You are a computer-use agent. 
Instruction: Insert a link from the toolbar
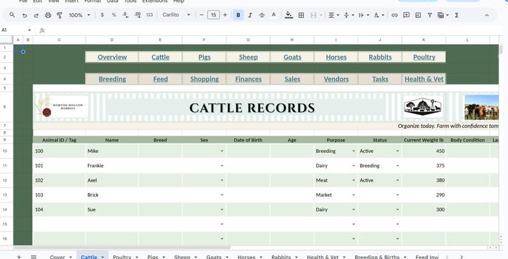click(x=395, y=15)
